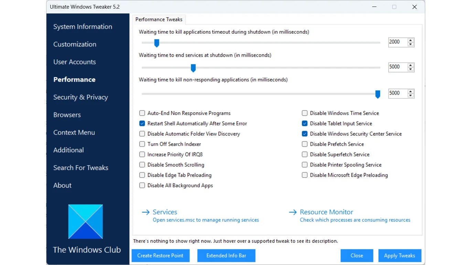Open Security & Privacy section
Screen dimensions: 471x265
tap(81, 97)
